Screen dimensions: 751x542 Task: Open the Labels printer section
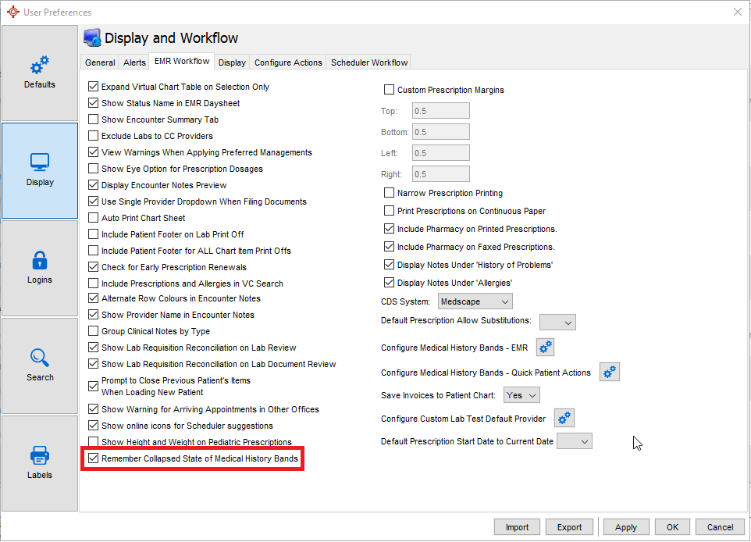tap(40, 463)
